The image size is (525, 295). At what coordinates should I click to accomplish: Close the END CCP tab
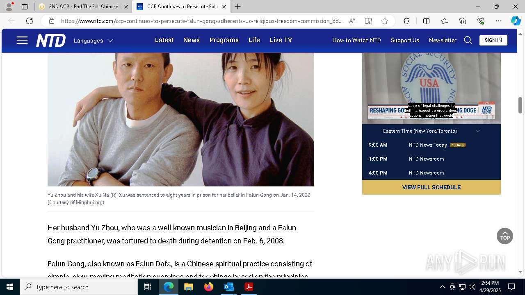pos(126,7)
